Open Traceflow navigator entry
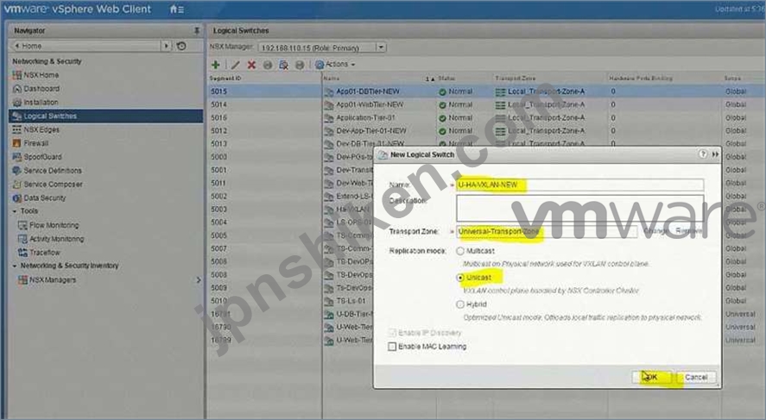This screenshot has width=766, height=420. click(x=44, y=253)
